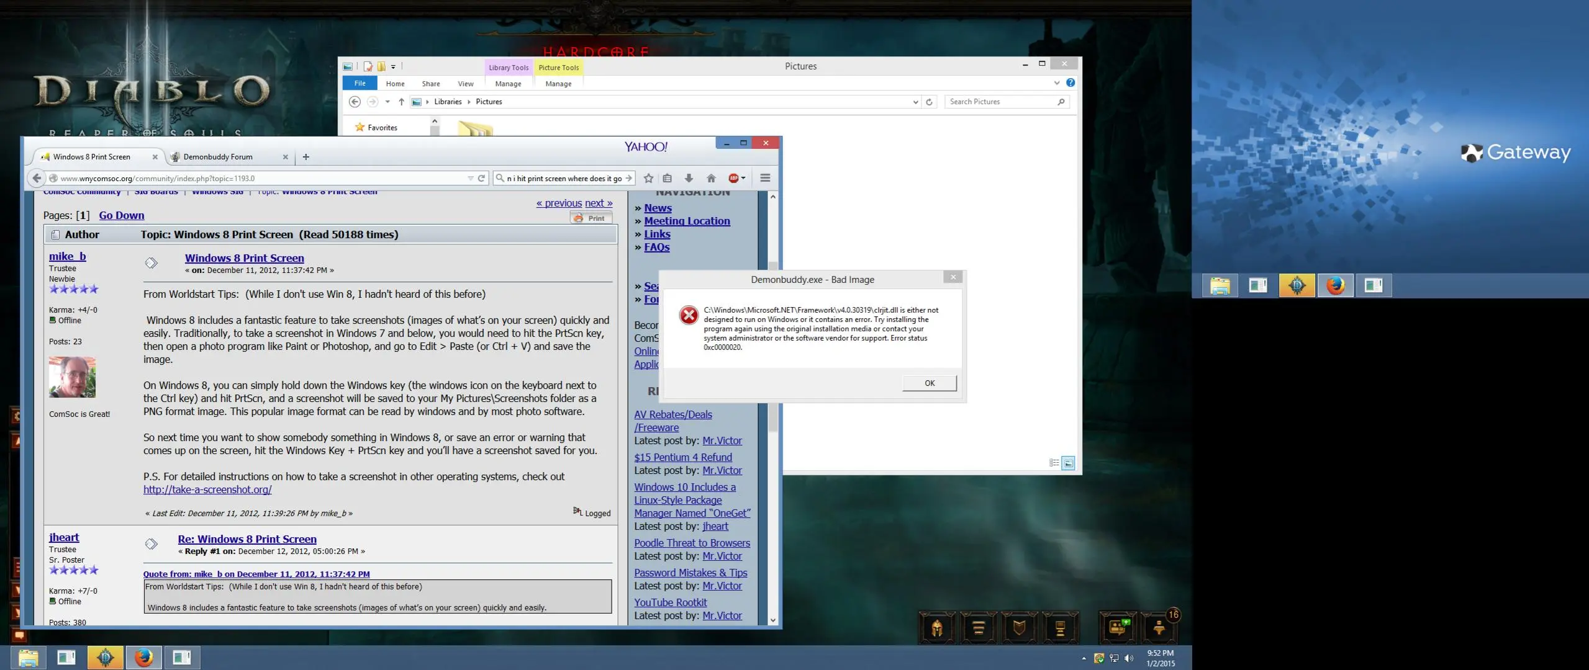This screenshot has height=670, width=1589.
Task: Open mike_b's profile link
Action: click(x=68, y=256)
